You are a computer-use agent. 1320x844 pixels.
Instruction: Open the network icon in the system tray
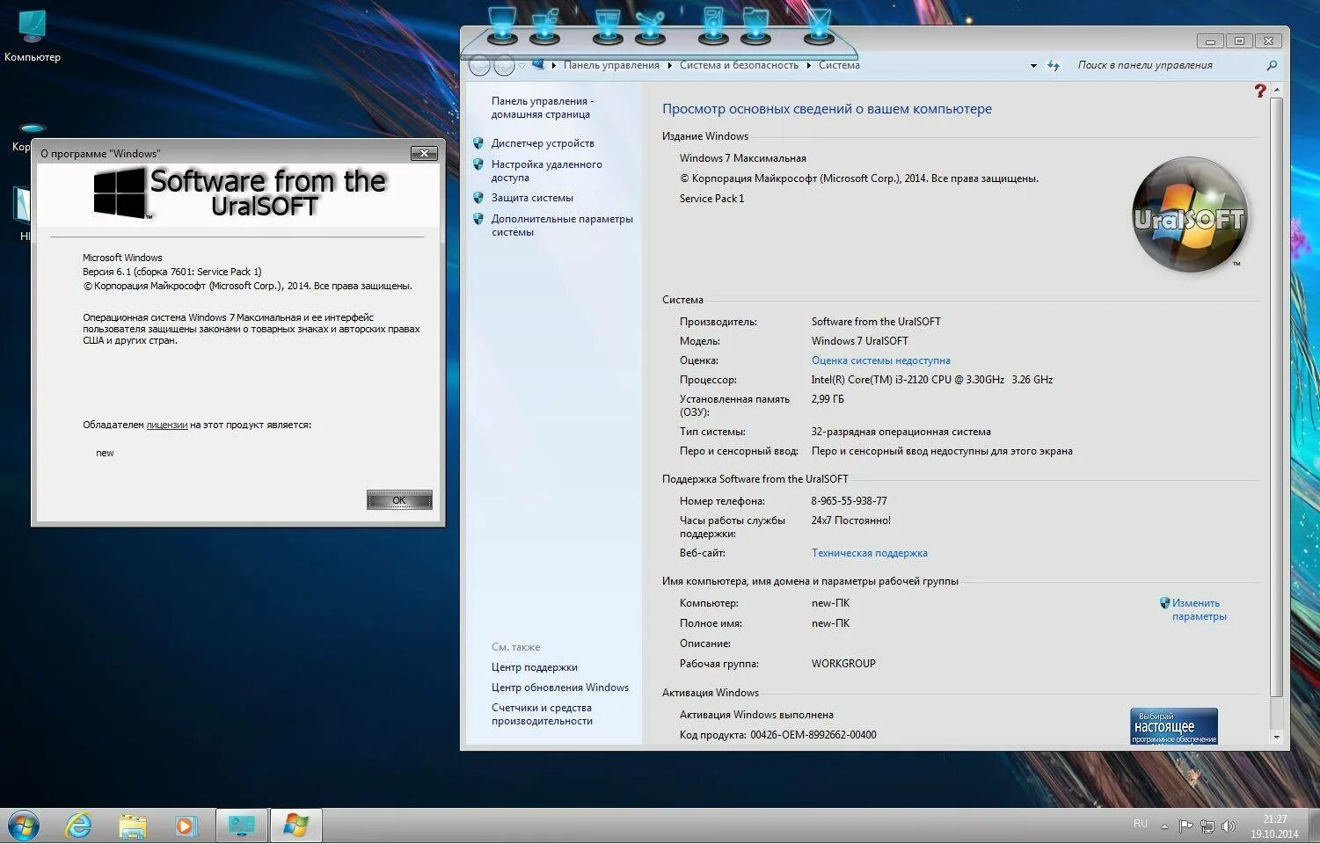tap(1207, 826)
